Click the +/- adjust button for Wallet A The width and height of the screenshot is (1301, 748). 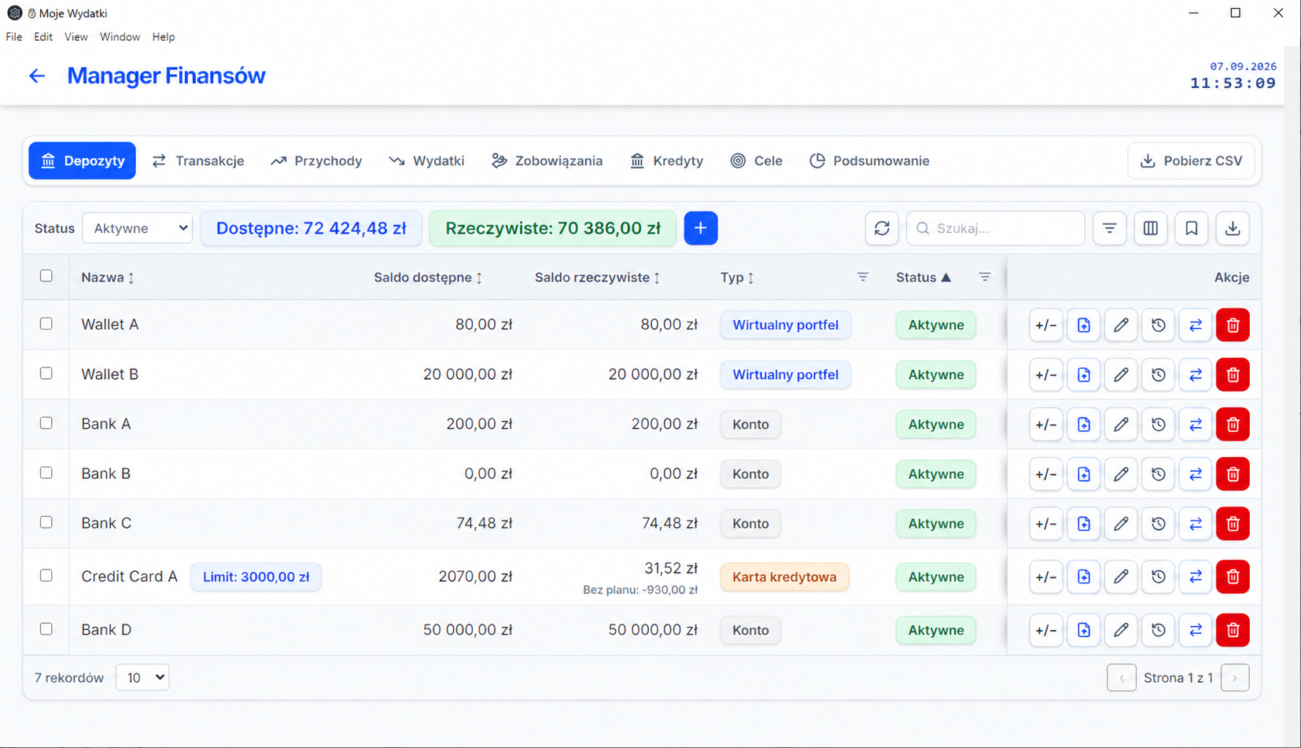pos(1046,325)
